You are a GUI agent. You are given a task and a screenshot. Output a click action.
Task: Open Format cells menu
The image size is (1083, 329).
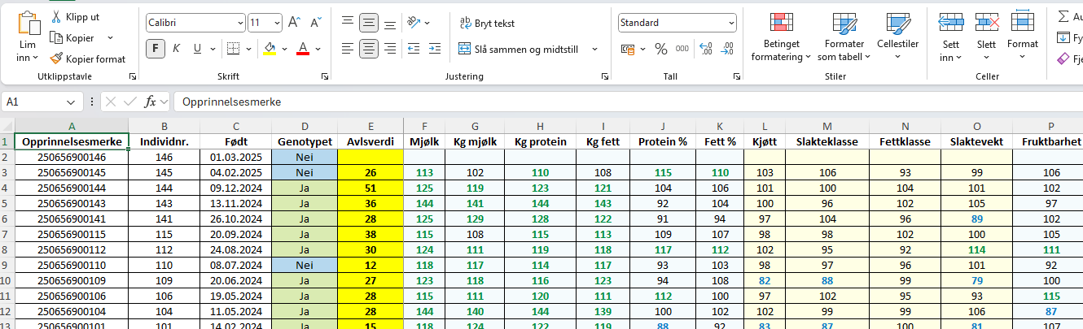coord(1022,32)
